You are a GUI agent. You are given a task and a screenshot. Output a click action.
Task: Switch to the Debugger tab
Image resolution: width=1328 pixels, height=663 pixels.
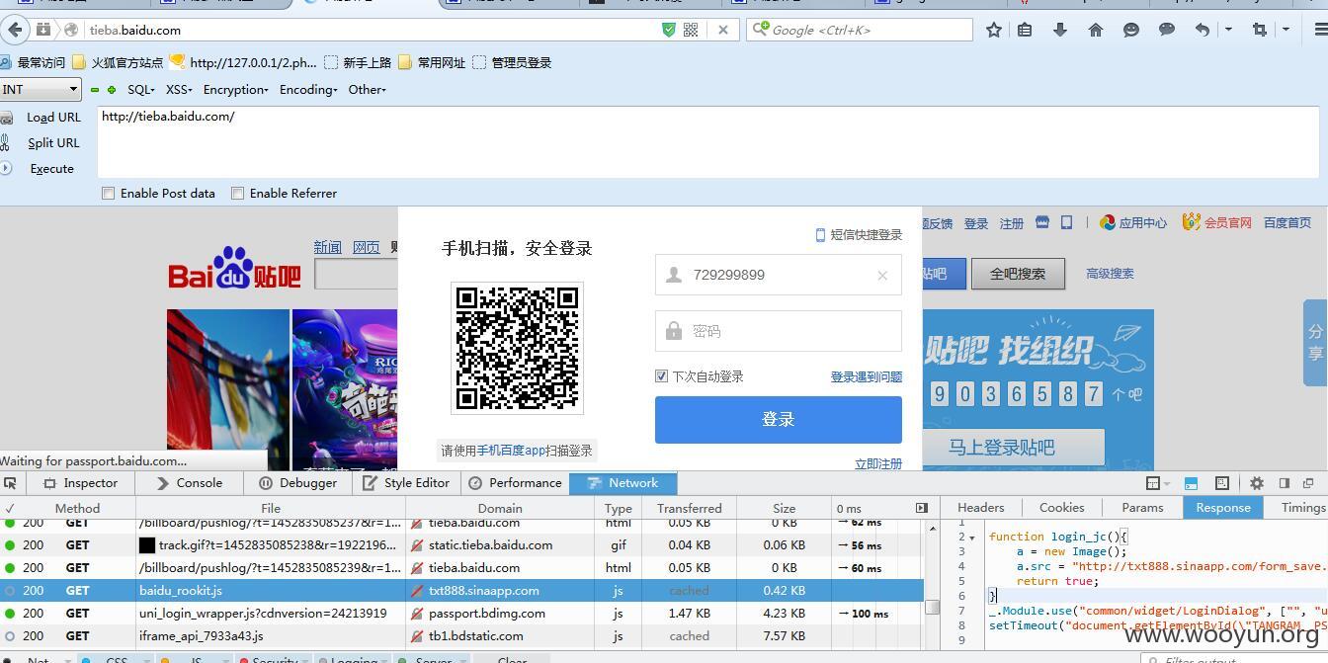(297, 483)
